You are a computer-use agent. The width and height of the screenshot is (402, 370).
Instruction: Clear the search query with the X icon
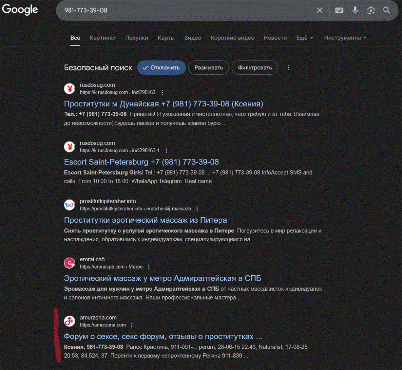pos(320,10)
